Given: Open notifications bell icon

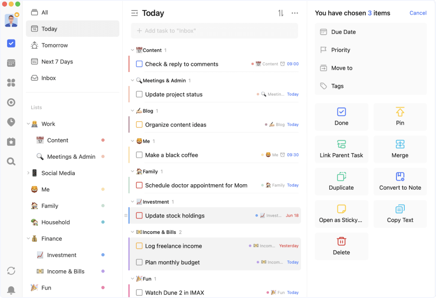Looking at the screenshot, I should (11, 290).
